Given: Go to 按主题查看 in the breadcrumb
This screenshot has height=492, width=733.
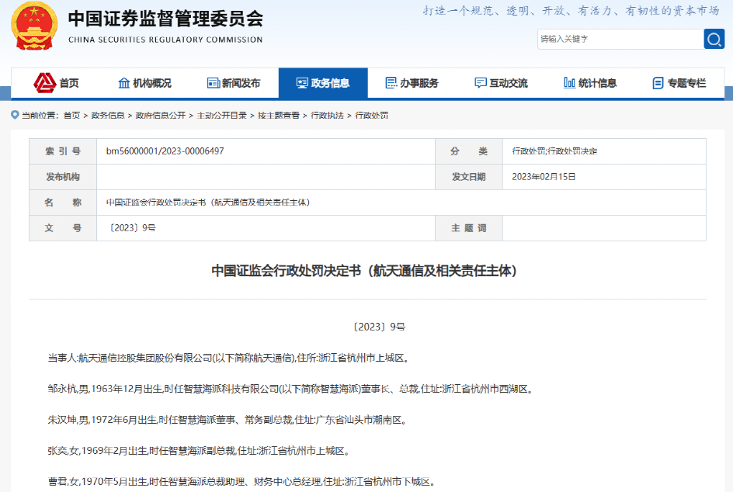Looking at the screenshot, I should 279,116.
